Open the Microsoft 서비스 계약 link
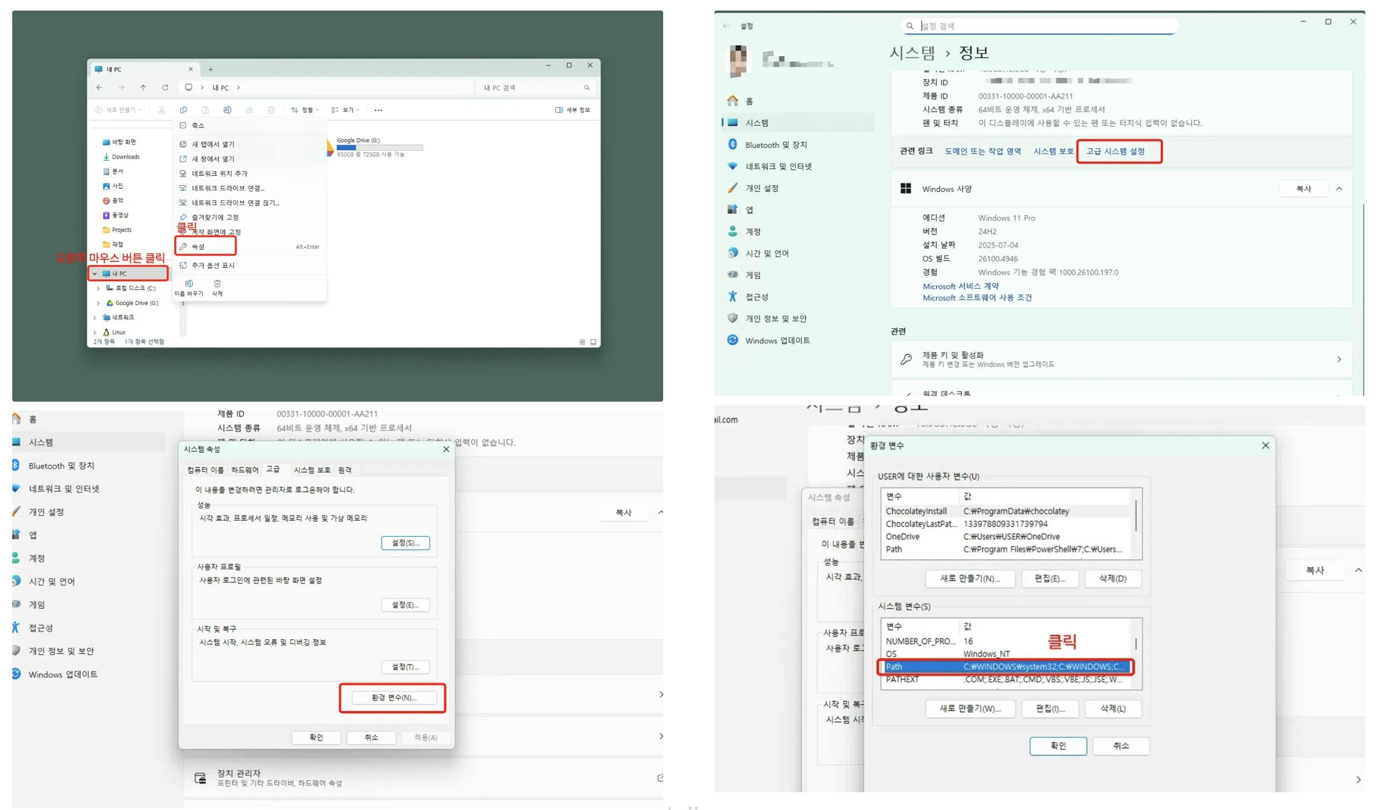Screen dimensions: 1382x810 [x=960, y=286]
